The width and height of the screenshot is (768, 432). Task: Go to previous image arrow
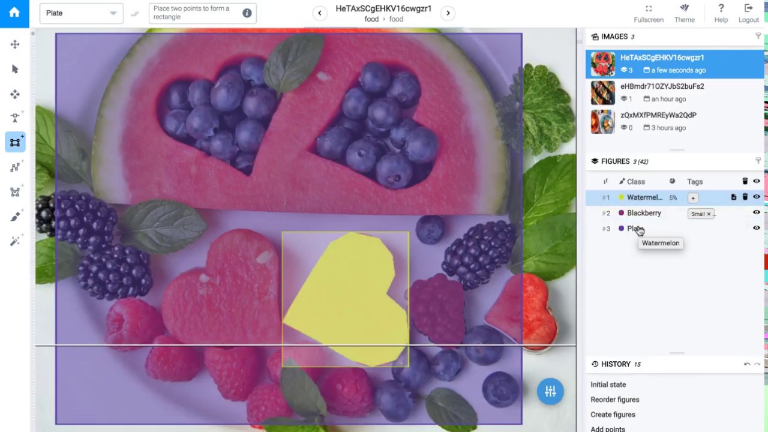[x=320, y=13]
